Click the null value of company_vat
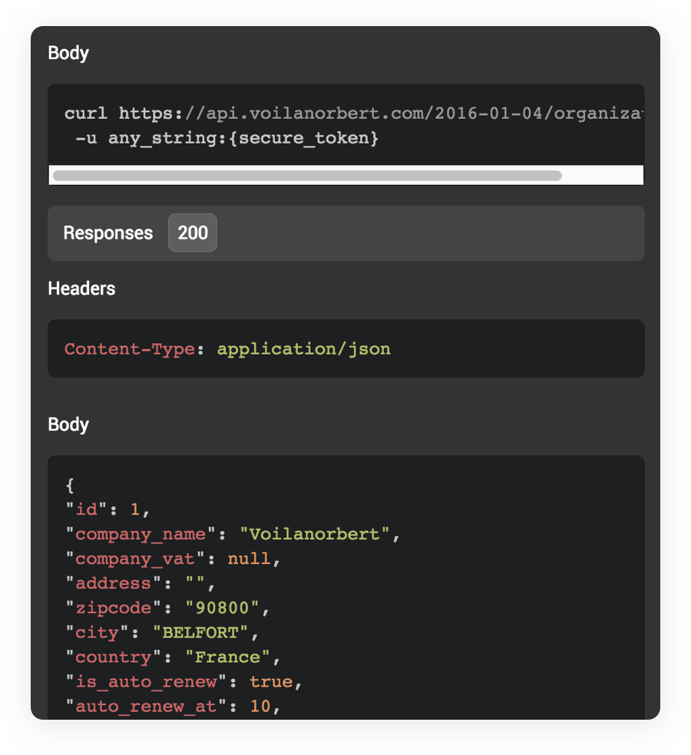Screen dimensions: 691x755 249,559
